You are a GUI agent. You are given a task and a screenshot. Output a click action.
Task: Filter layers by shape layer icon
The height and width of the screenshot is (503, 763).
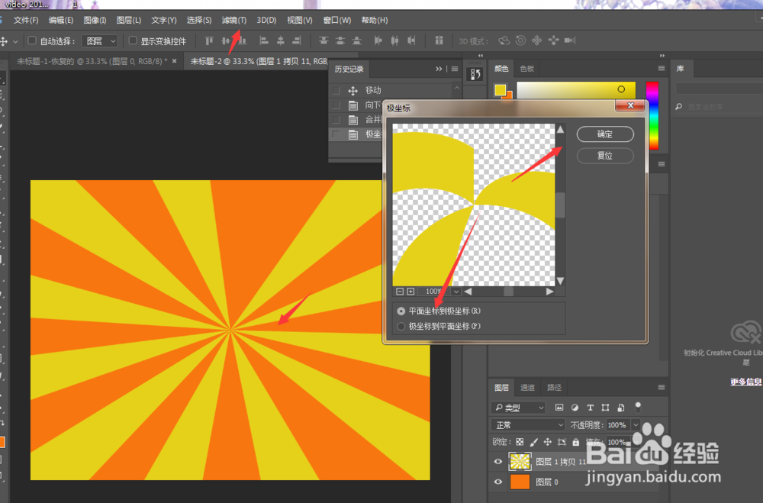pos(605,408)
